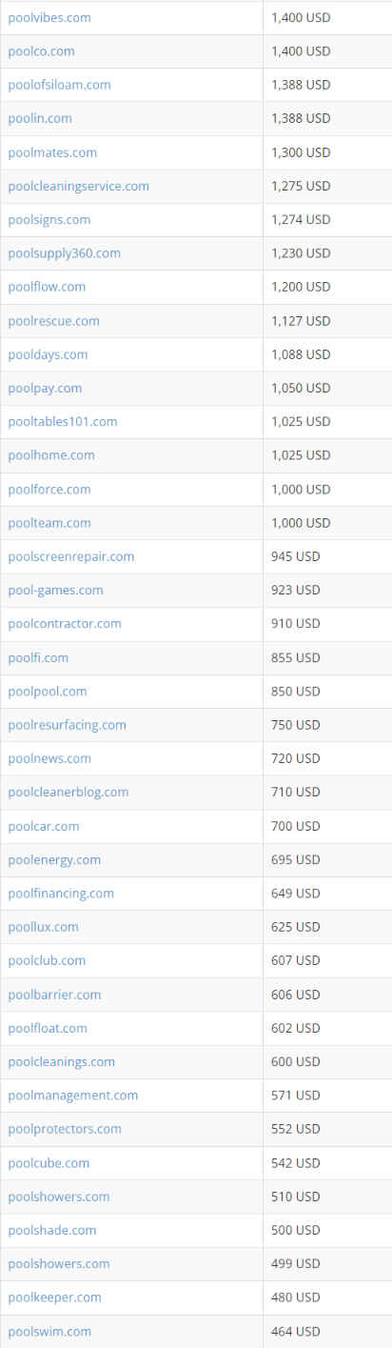This screenshot has width=392, height=1348.
Task: Click poolsupply360.com domain link
Action: click(x=64, y=253)
